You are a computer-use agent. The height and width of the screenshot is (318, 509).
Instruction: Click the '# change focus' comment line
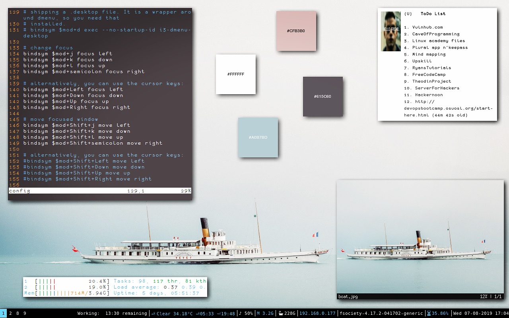(x=48, y=48)
